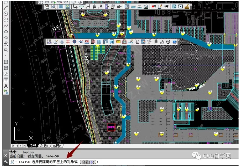Click the single viewport square icon

coord(181,7)
